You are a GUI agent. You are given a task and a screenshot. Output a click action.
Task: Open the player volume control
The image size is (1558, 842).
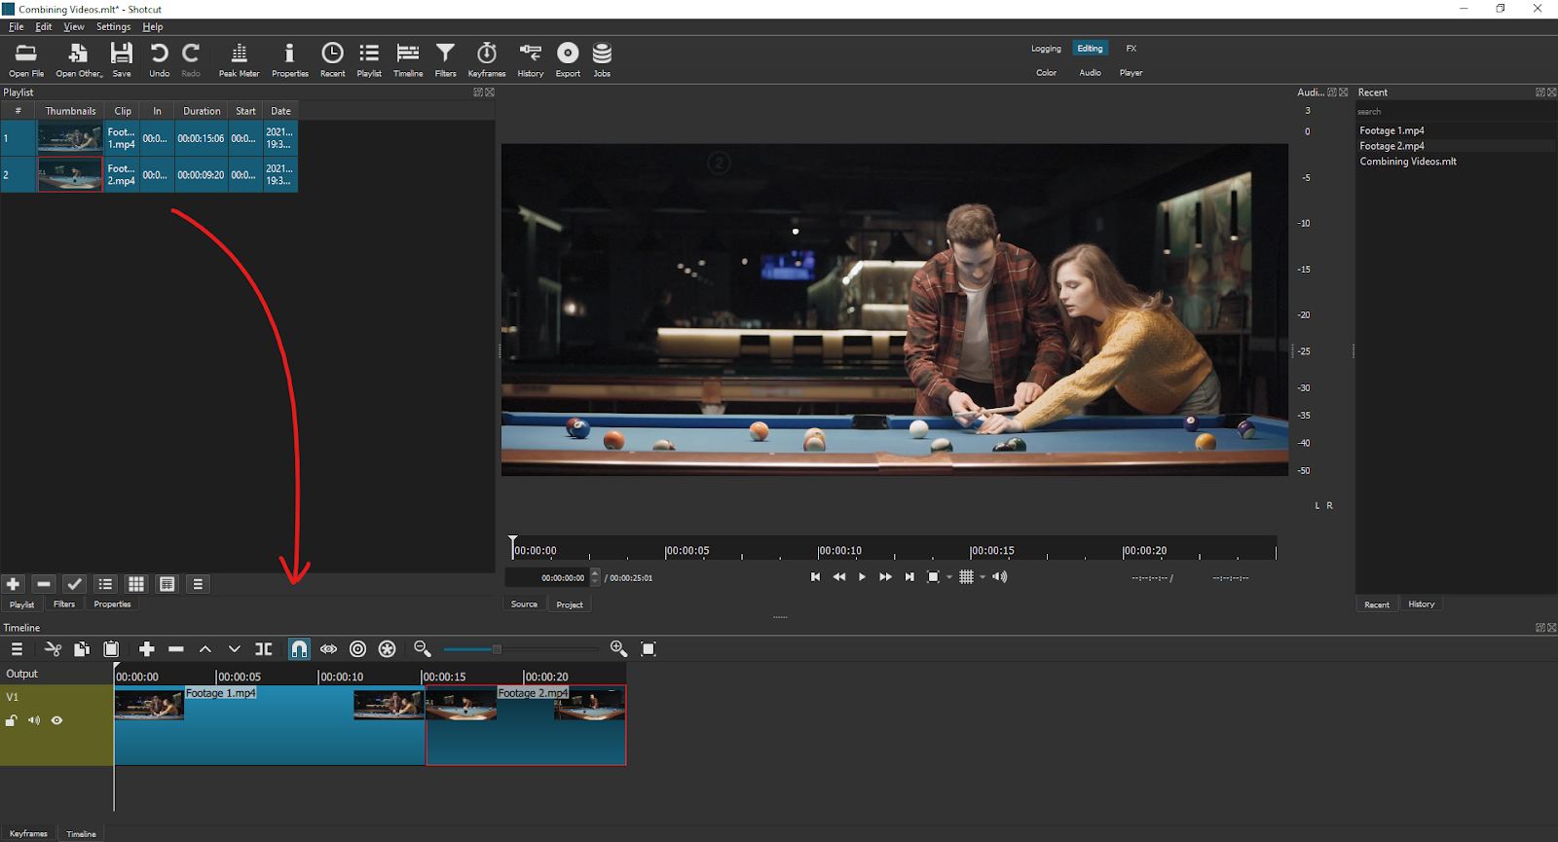[x=999, y=577]
